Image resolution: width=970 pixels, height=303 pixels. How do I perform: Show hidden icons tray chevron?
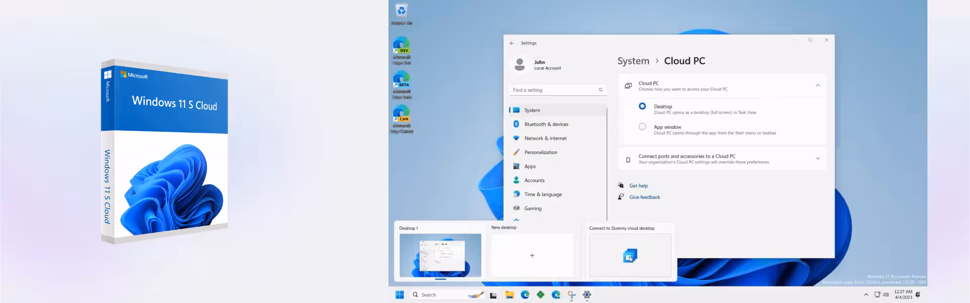866,295
